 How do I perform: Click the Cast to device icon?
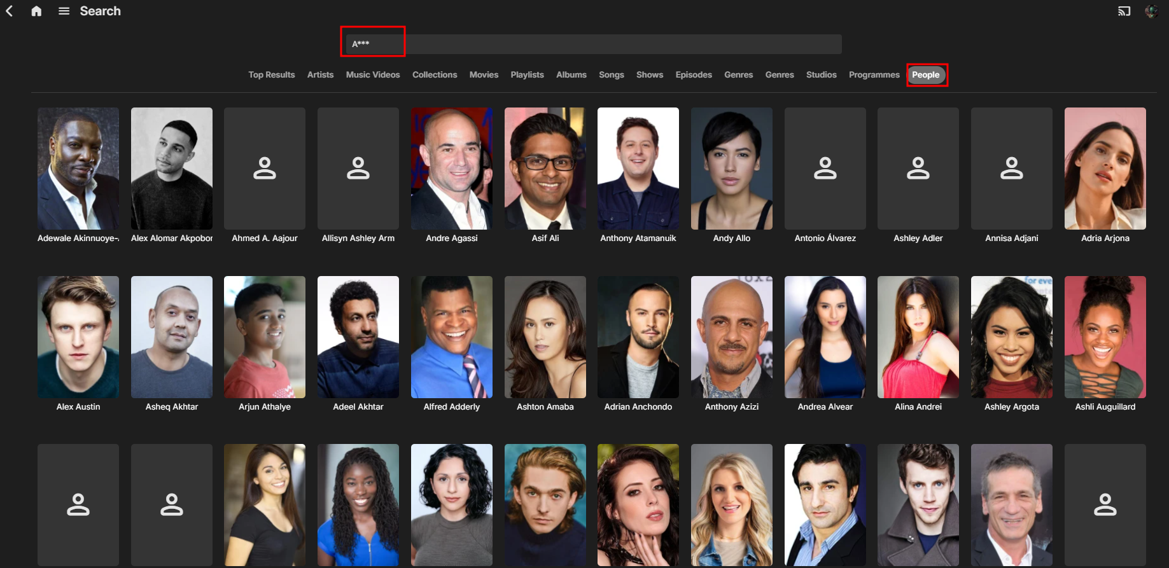click(x=1124, y=11)
